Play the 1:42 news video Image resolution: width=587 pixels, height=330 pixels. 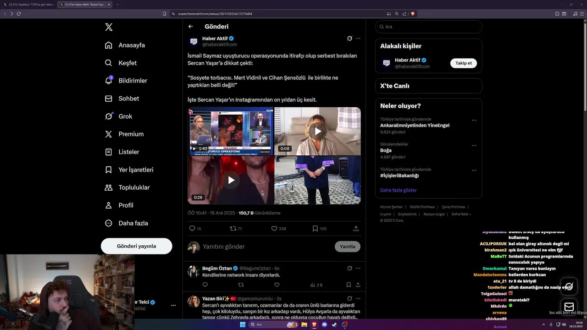[231, 131]
